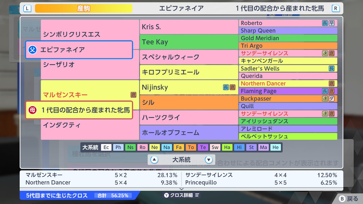Click the Ne lineage legend chip
The width and height of the screenshot is (363, 204).
tap(154, 147)
